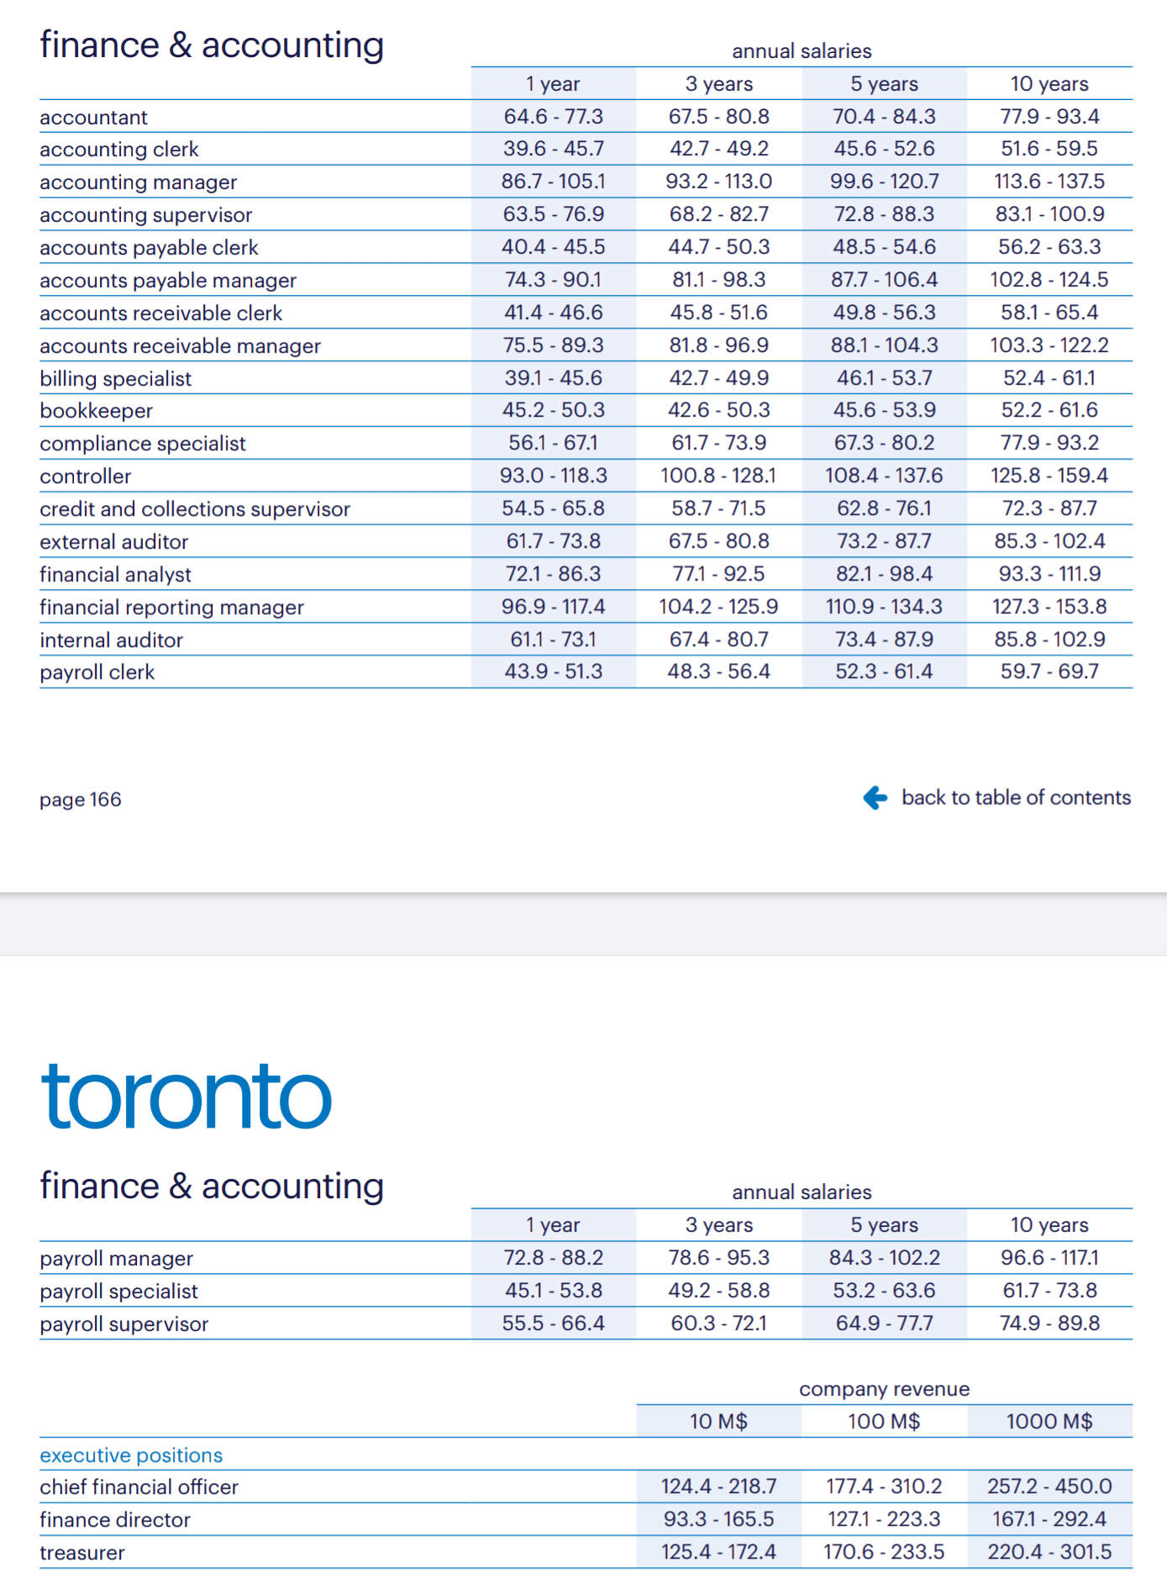Click payroll manager value 84.3 - 102.2

pos(884,1258)
